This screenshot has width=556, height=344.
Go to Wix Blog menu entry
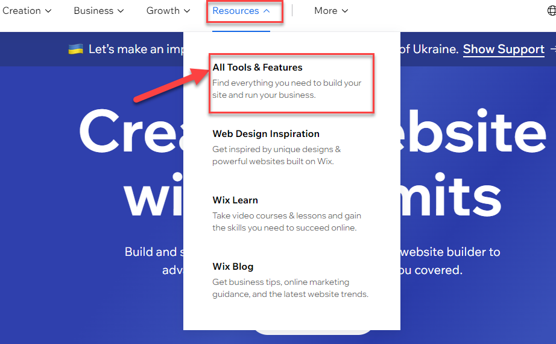pos(233,267)
